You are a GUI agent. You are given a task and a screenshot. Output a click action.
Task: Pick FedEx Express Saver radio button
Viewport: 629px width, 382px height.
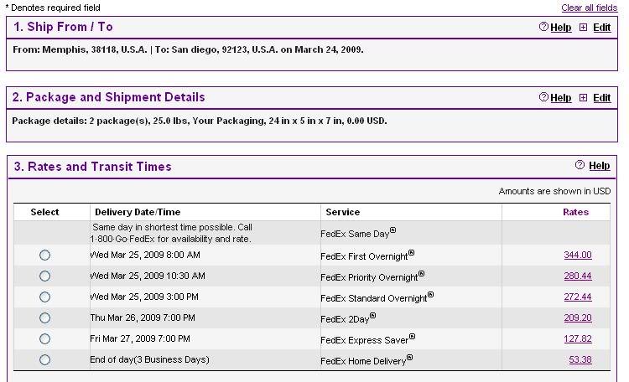coord(45,338)
